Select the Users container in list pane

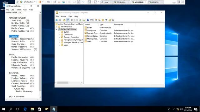point(89,41)
